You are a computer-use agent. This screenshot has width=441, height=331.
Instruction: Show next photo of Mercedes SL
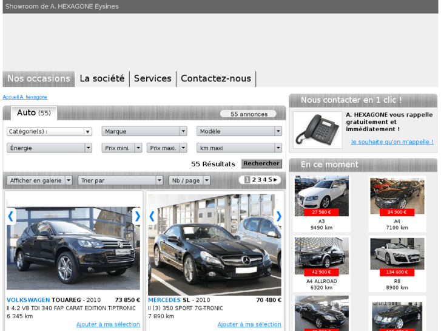[278, 216]
